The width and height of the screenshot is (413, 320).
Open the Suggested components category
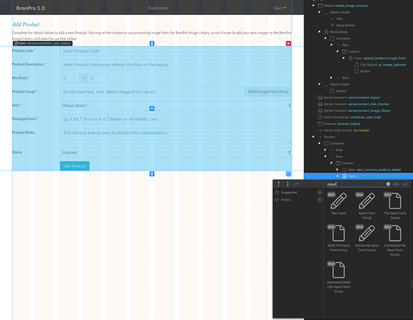point(298,193)
